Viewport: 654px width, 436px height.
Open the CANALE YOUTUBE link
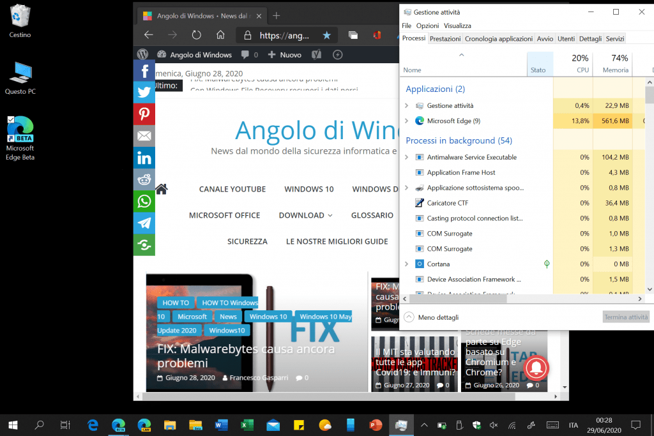232,189
